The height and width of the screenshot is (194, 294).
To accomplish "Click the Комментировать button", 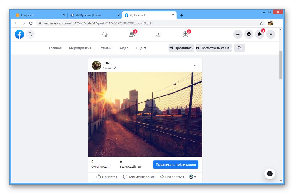I will coord(140,177).
